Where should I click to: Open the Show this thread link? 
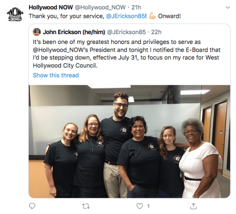click(56, 75)
